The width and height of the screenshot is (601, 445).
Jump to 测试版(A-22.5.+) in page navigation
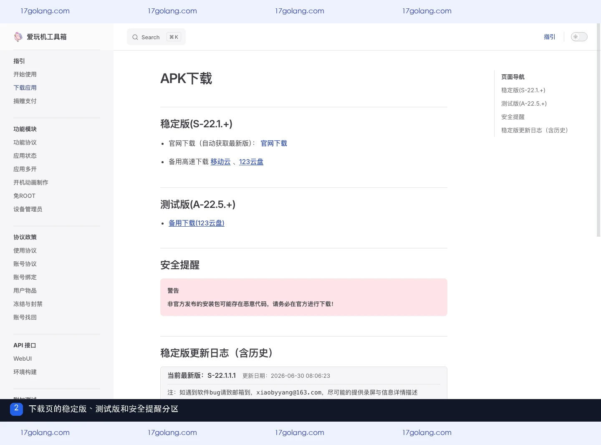pos(524,104)
